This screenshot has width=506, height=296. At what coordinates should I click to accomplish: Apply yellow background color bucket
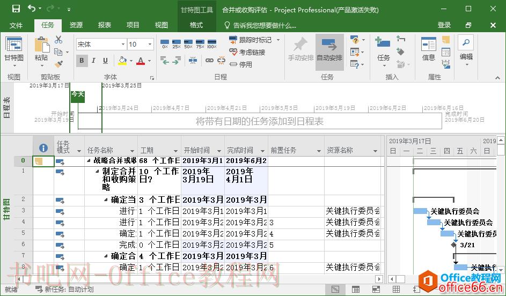click(122, 60)
